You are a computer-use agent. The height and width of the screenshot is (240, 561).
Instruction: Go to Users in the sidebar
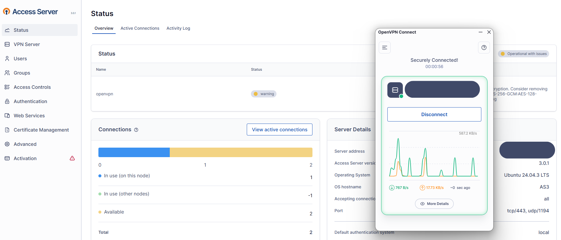40,59
